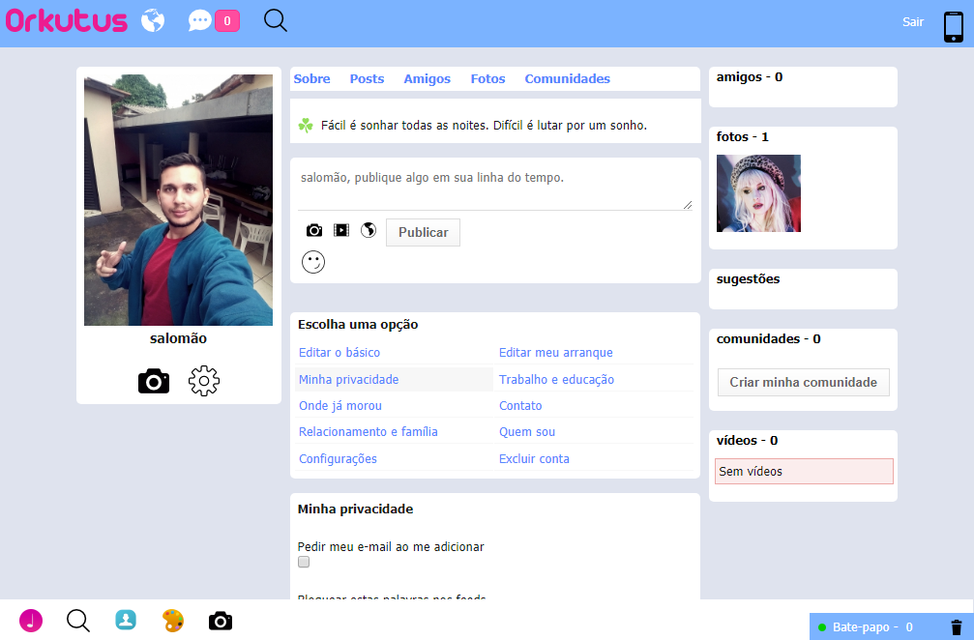Click 'Criar minha comunidade' button
974x640 pixels.
(x=803, y=382)
